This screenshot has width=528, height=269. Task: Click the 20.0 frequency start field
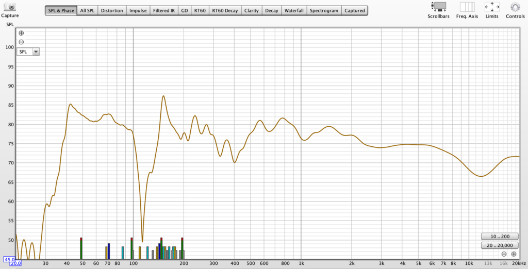pos(16,264)
